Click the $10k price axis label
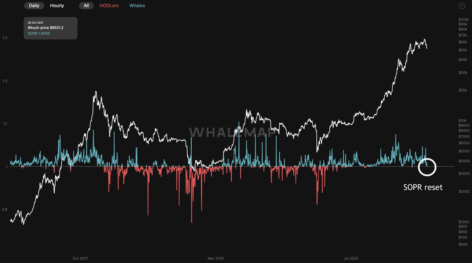 pyautogui.click(x=462, y=121)
